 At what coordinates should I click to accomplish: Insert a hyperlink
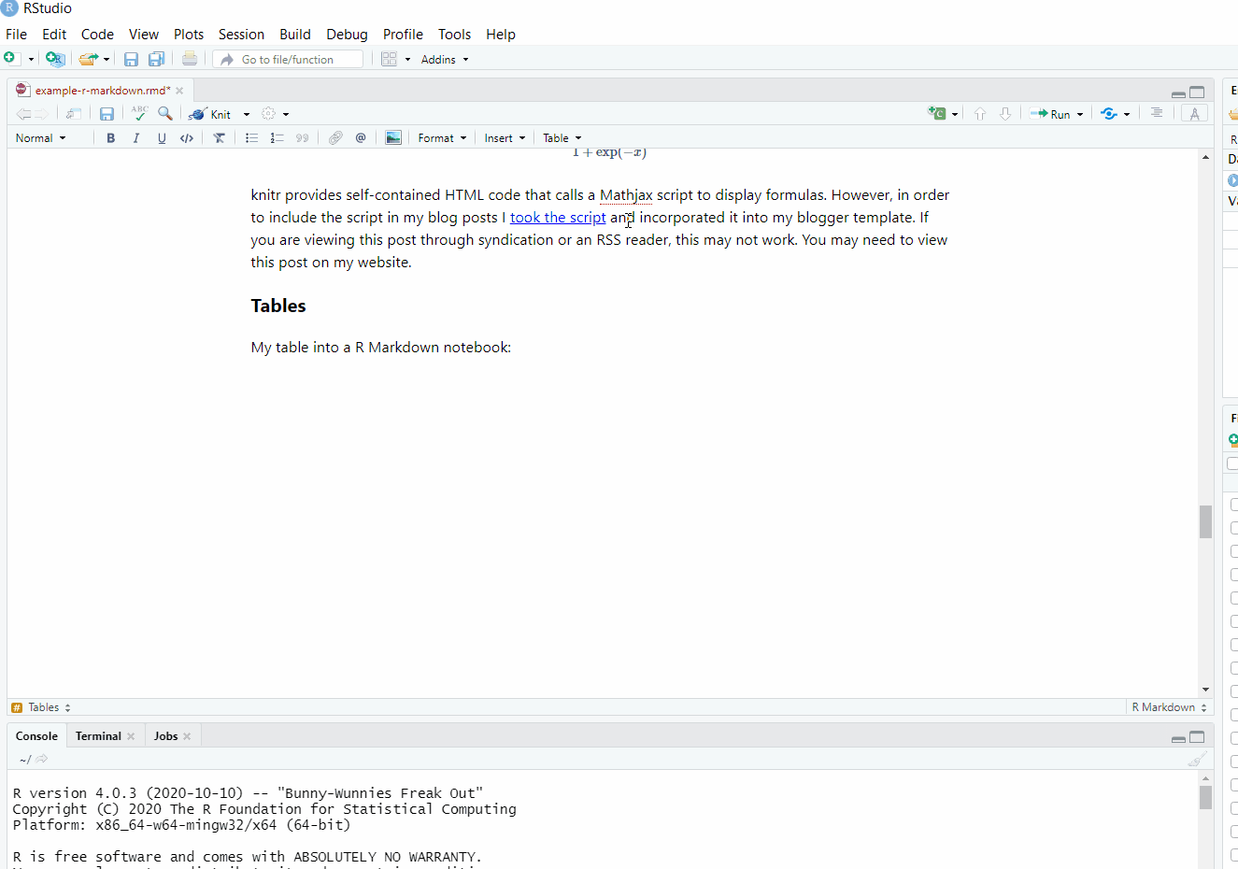pos(335,137)
